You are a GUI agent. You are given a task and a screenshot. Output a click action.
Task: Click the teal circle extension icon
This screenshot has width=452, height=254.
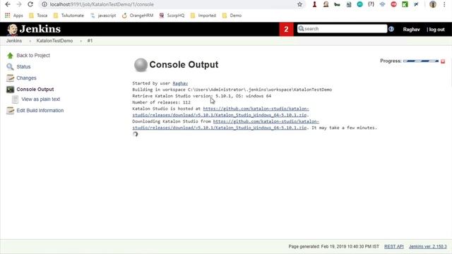click(359, 4)
